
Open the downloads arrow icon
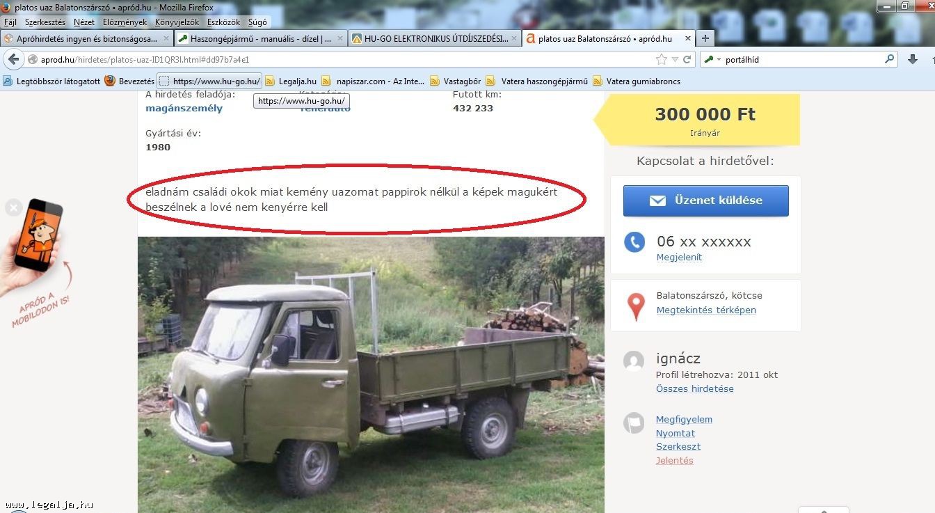coord(913,60)
